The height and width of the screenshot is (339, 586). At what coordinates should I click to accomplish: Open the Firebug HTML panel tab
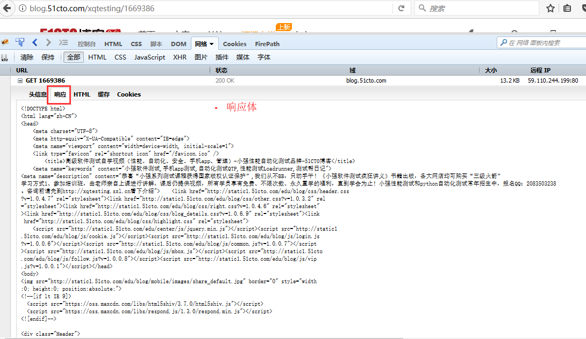point(113,44)
